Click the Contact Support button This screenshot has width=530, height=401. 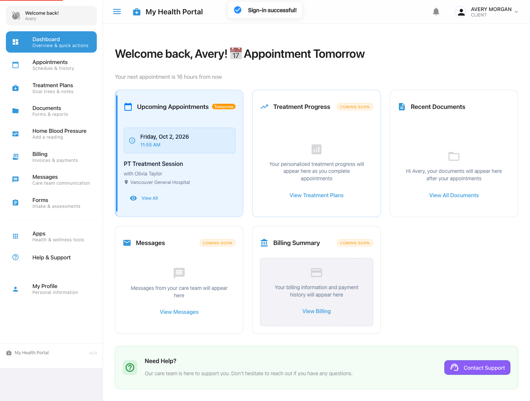[x=477, y=368]
